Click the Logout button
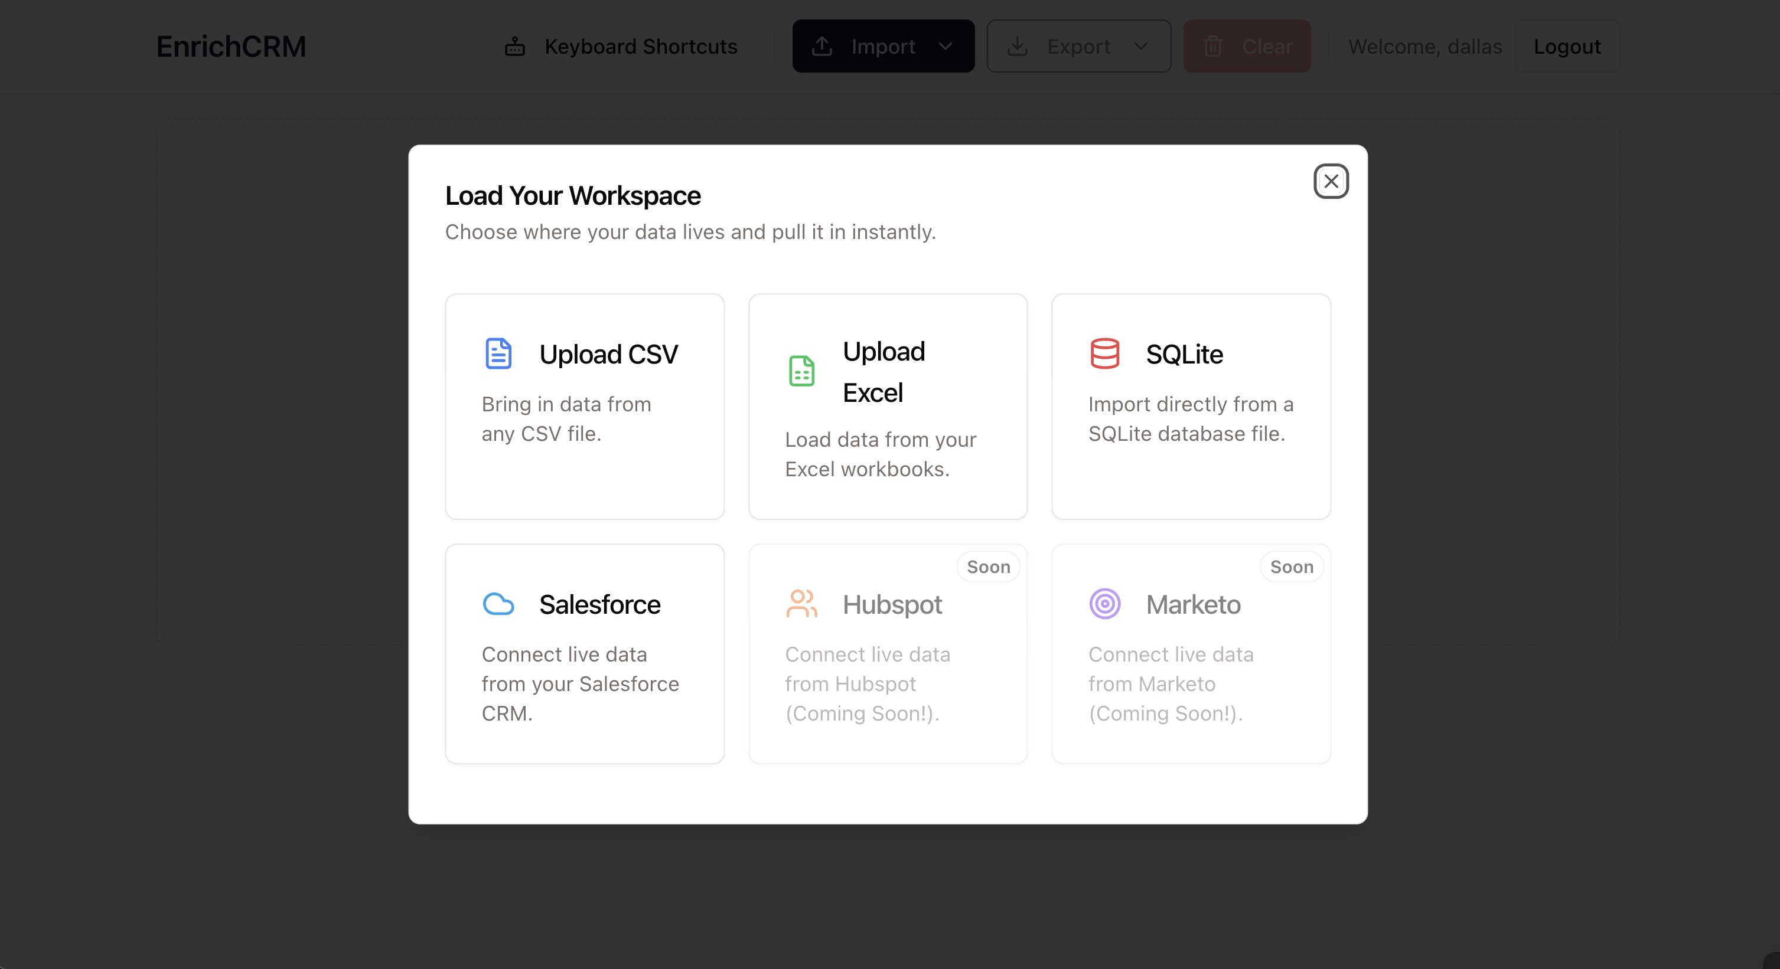This screenshot has height=969, width=1780. (x=1566, y=45)
